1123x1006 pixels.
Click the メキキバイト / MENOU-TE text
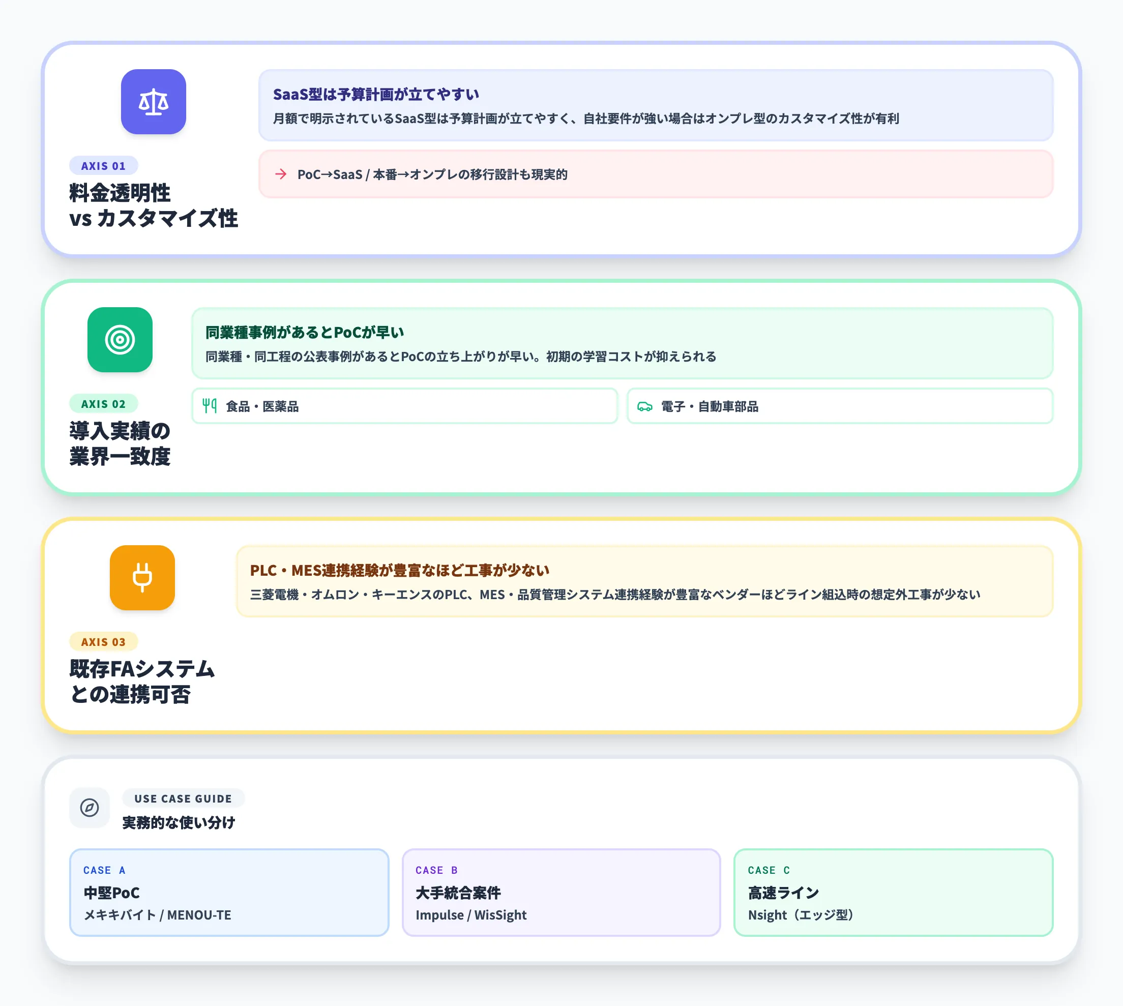(x=158, y=915)
